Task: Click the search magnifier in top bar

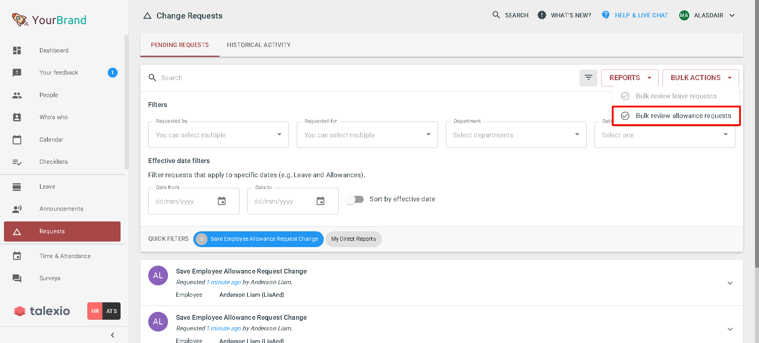Action: [496, 15]
